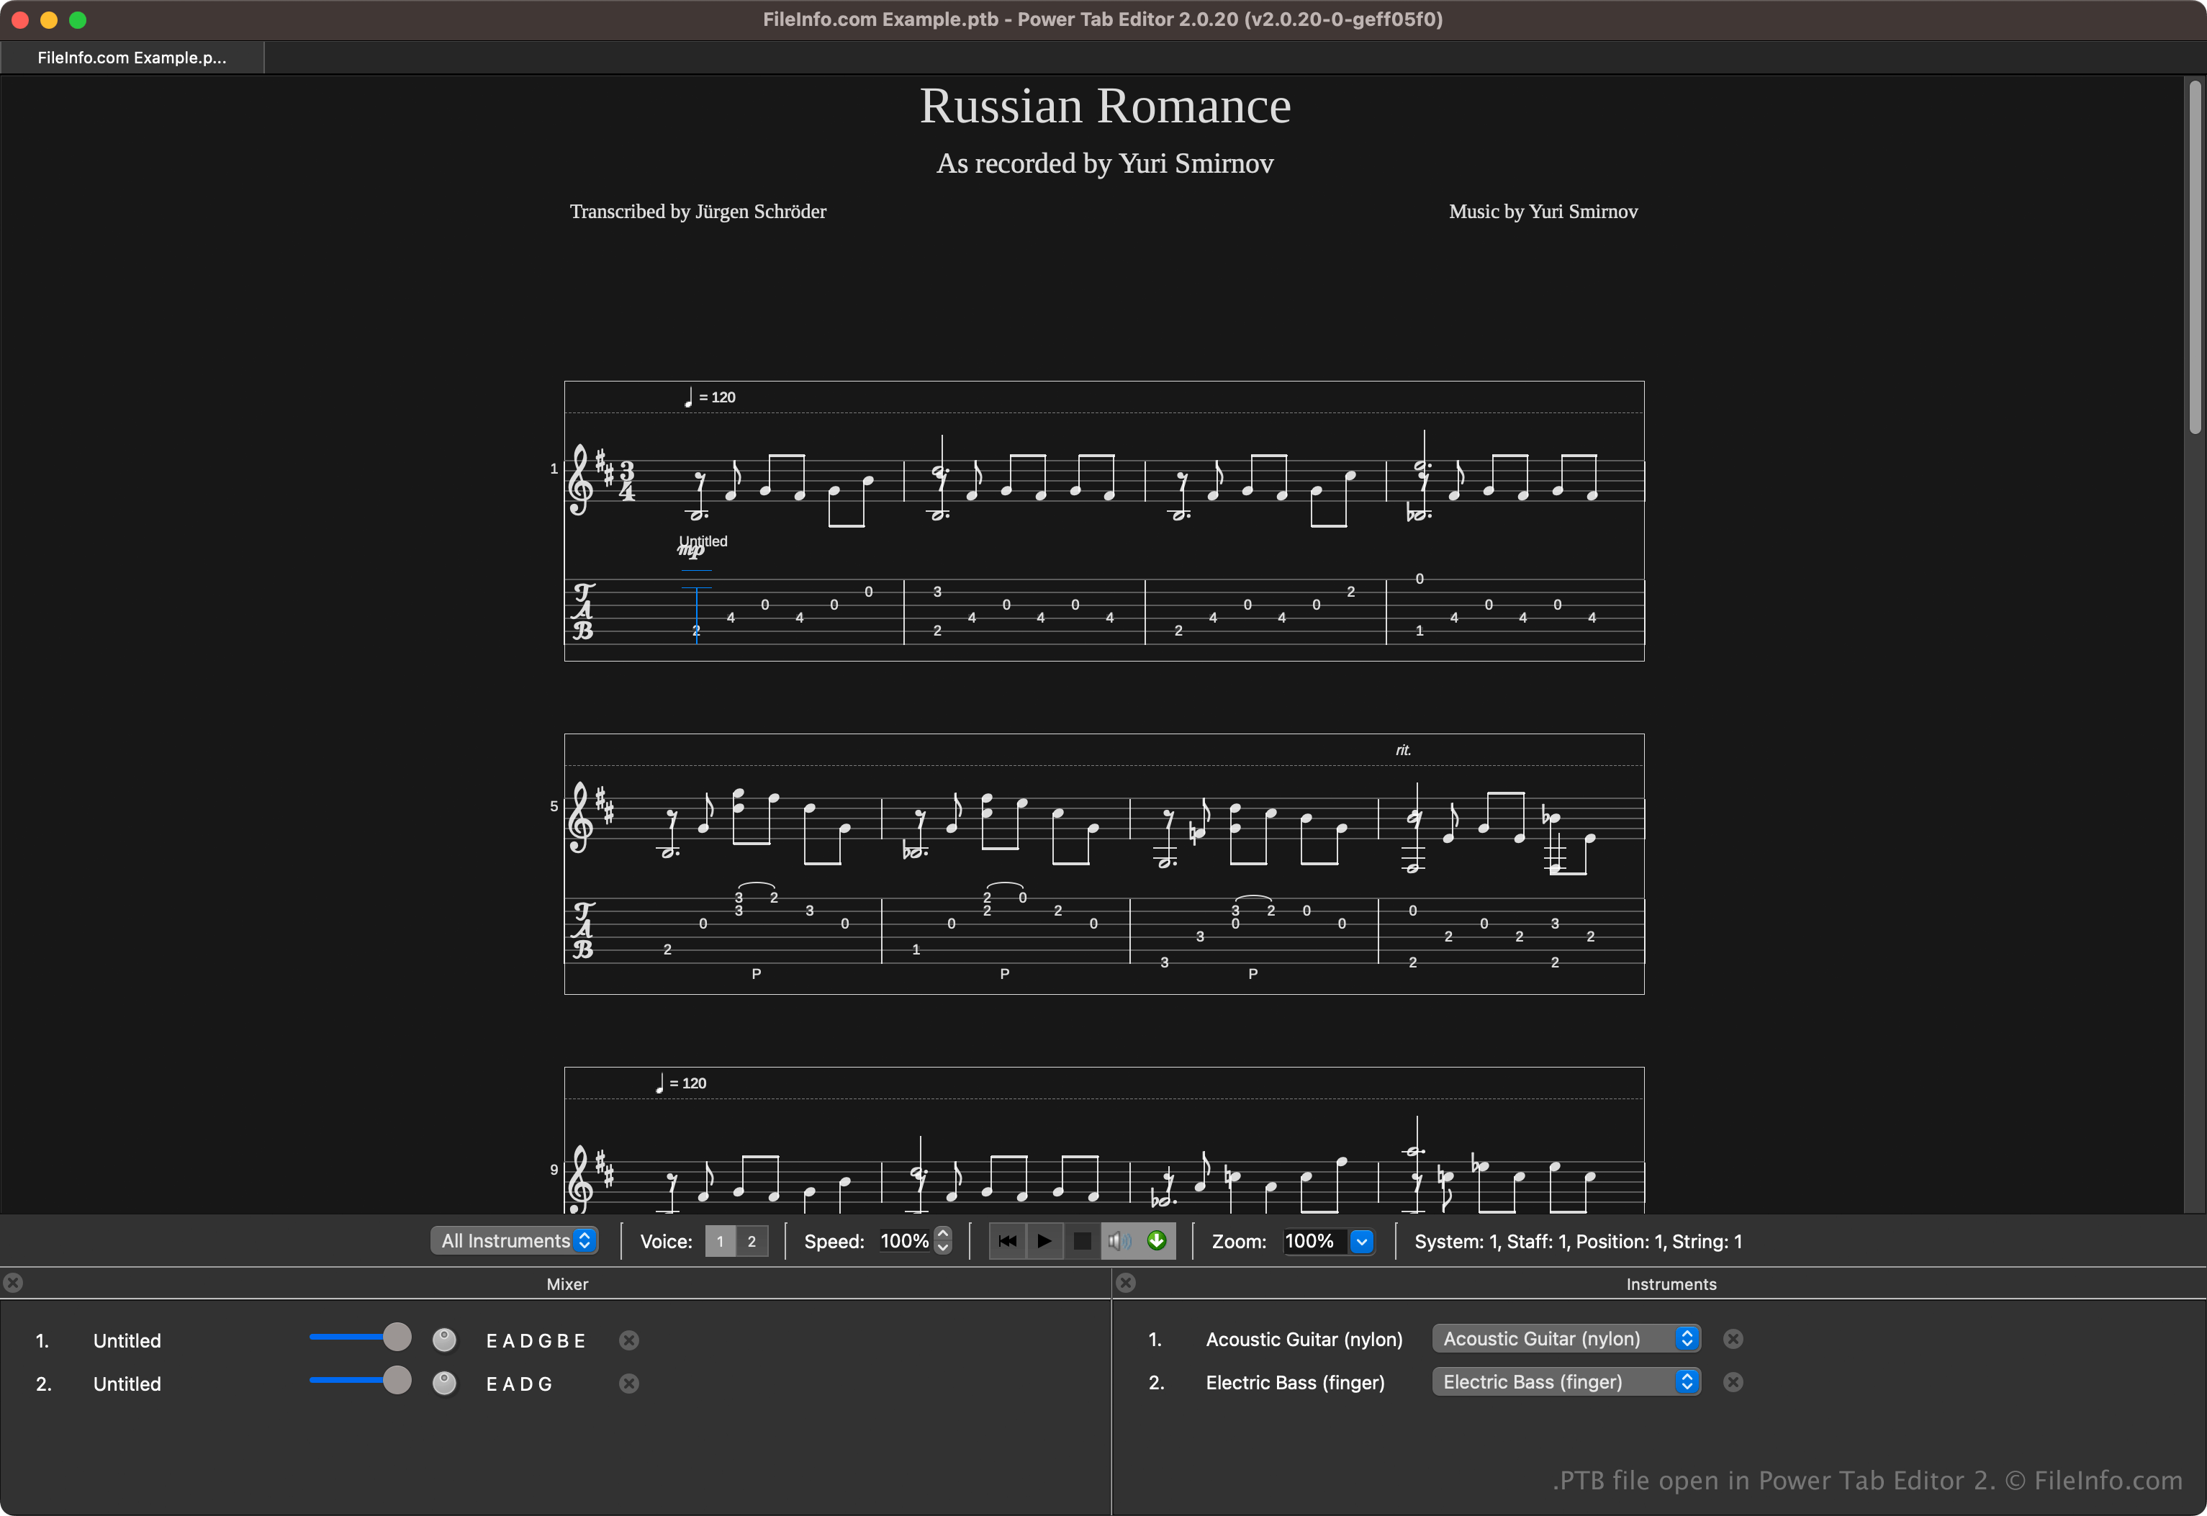Screen dimensions: 2207x1516
Task: Click the Russian Romance title
Action: click(x=1104, y=105)
